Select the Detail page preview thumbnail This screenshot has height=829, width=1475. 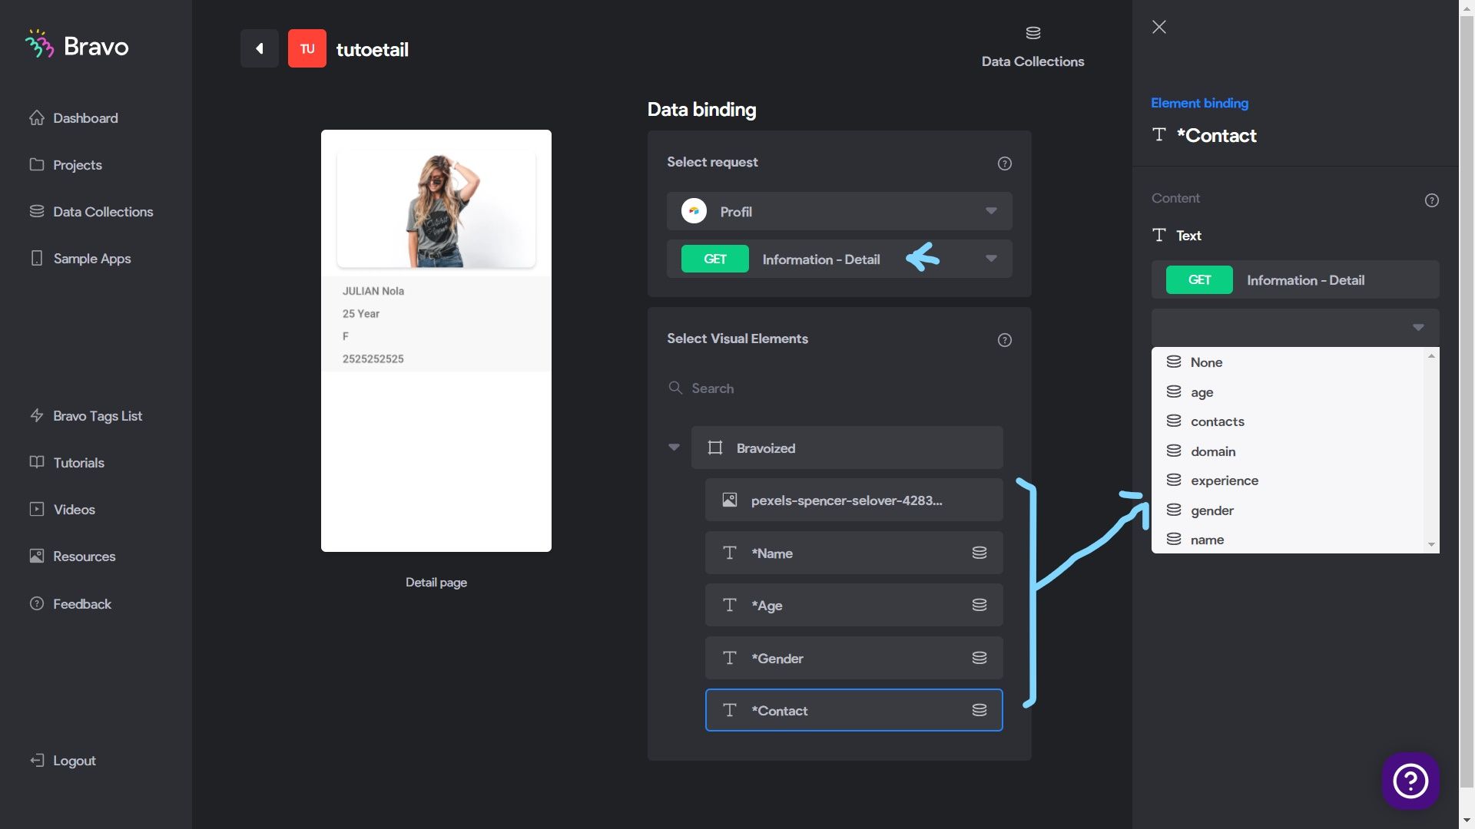point(436,341)
